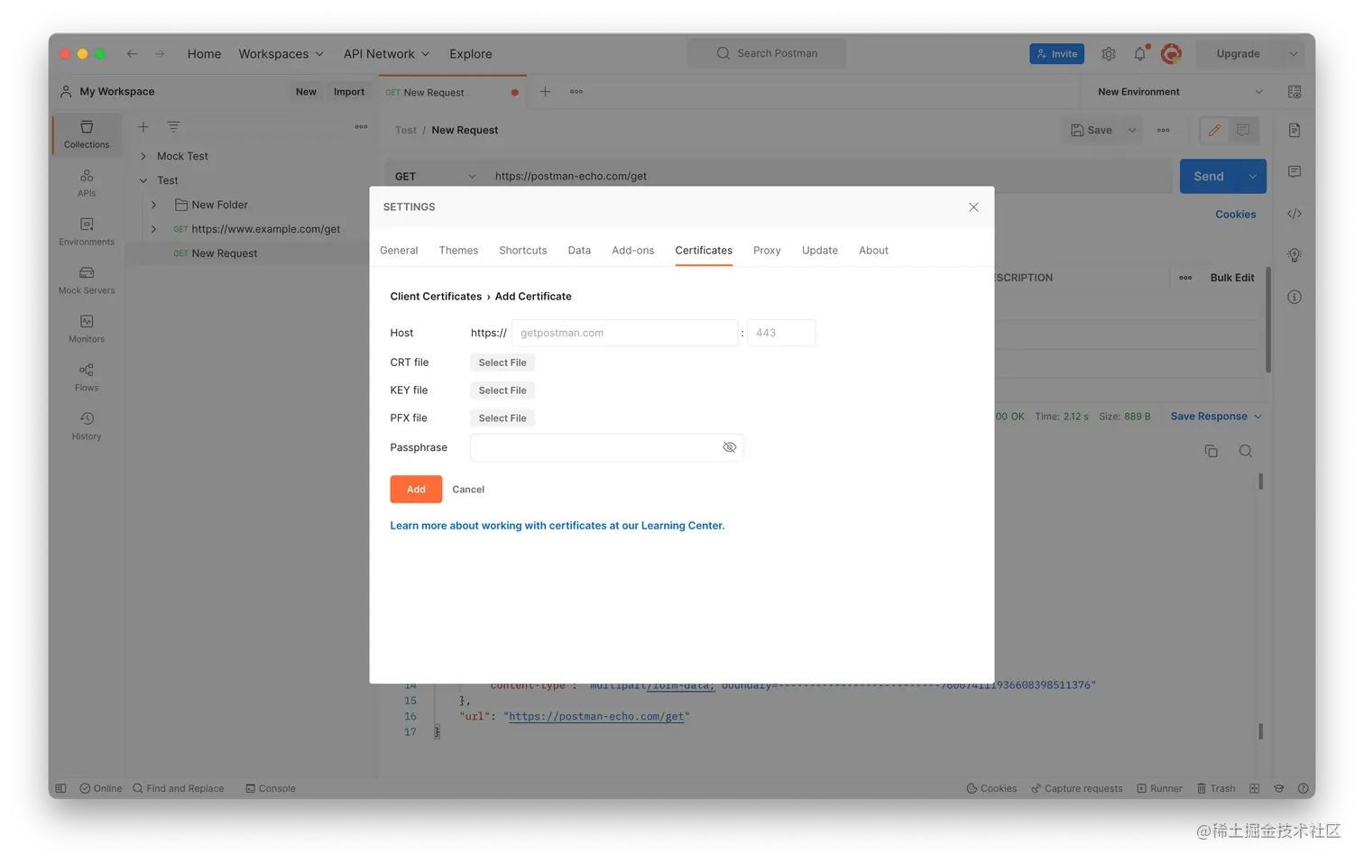Open tab overflow options menu
The height and width of the screenshot is (863, 1364).
point(576,92)
